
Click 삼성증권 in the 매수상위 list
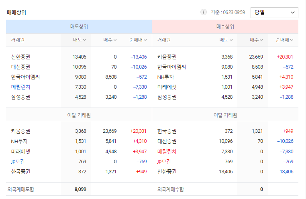(167, 97)
